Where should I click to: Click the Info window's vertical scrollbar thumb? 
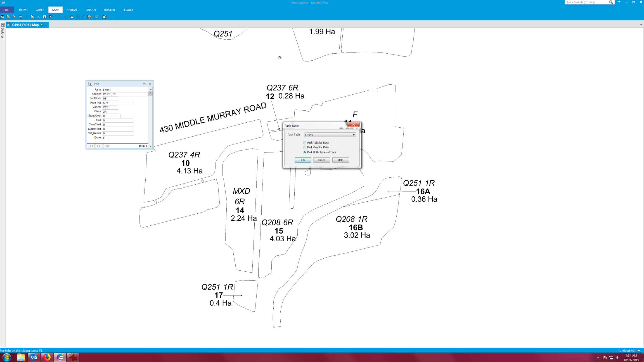click(150, 94)
